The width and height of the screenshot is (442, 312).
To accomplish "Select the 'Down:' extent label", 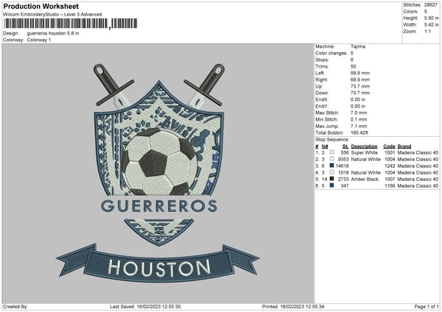I will click(322, 93).
